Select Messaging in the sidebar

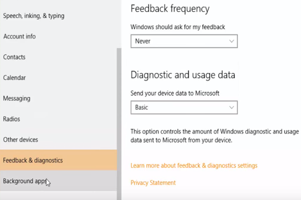(x=17, y=98)
